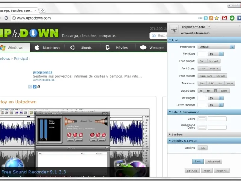The image size is (241, 181).
Task: Bookmark page with the star icon
Action: point(217,18)
